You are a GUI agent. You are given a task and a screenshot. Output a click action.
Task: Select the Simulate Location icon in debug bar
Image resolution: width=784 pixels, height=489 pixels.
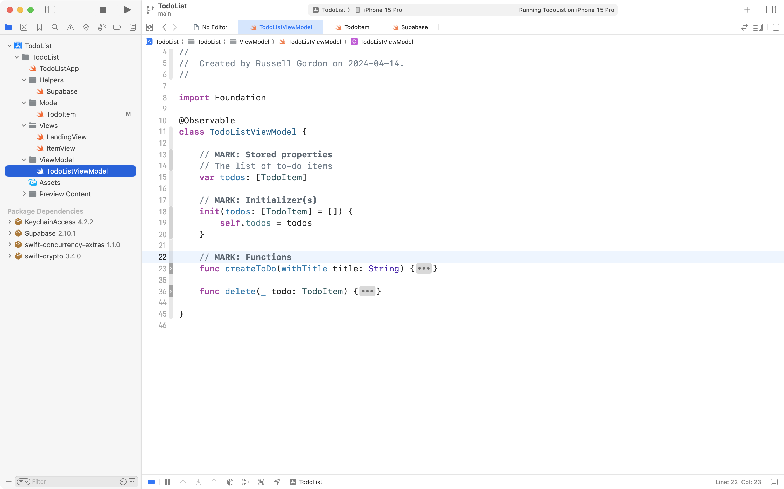coord(277,481)
